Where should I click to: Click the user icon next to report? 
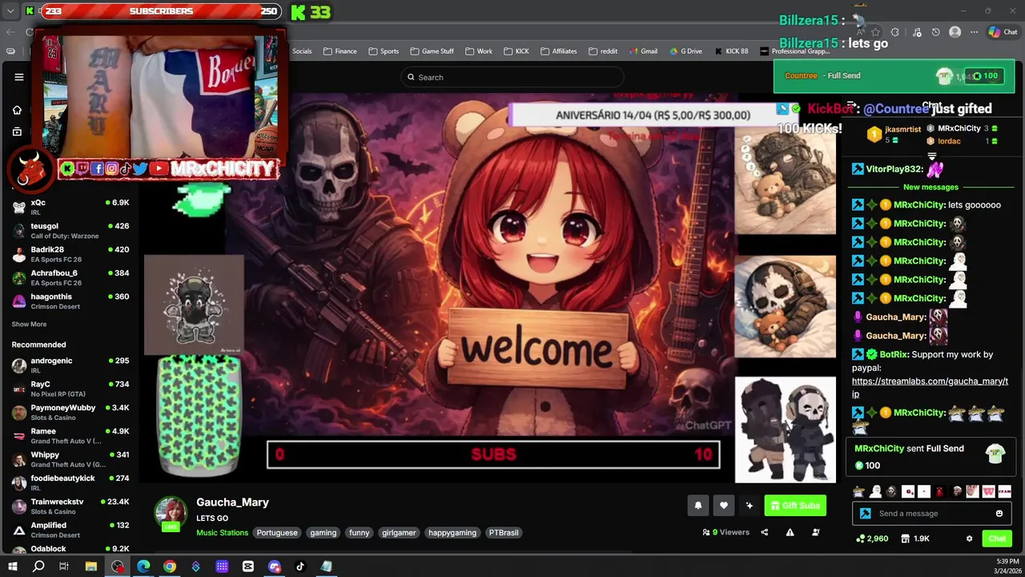(x=815, y=532)
